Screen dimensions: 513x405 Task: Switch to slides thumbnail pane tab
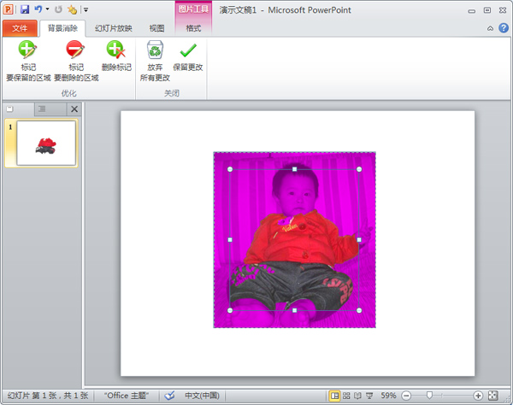[x=10, y=109]
